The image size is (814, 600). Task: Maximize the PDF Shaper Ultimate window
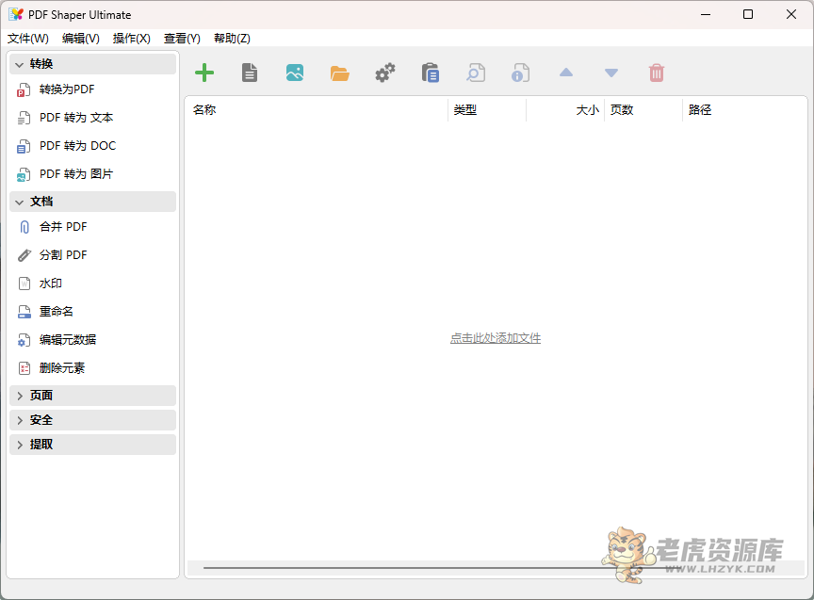pos(748,14)
